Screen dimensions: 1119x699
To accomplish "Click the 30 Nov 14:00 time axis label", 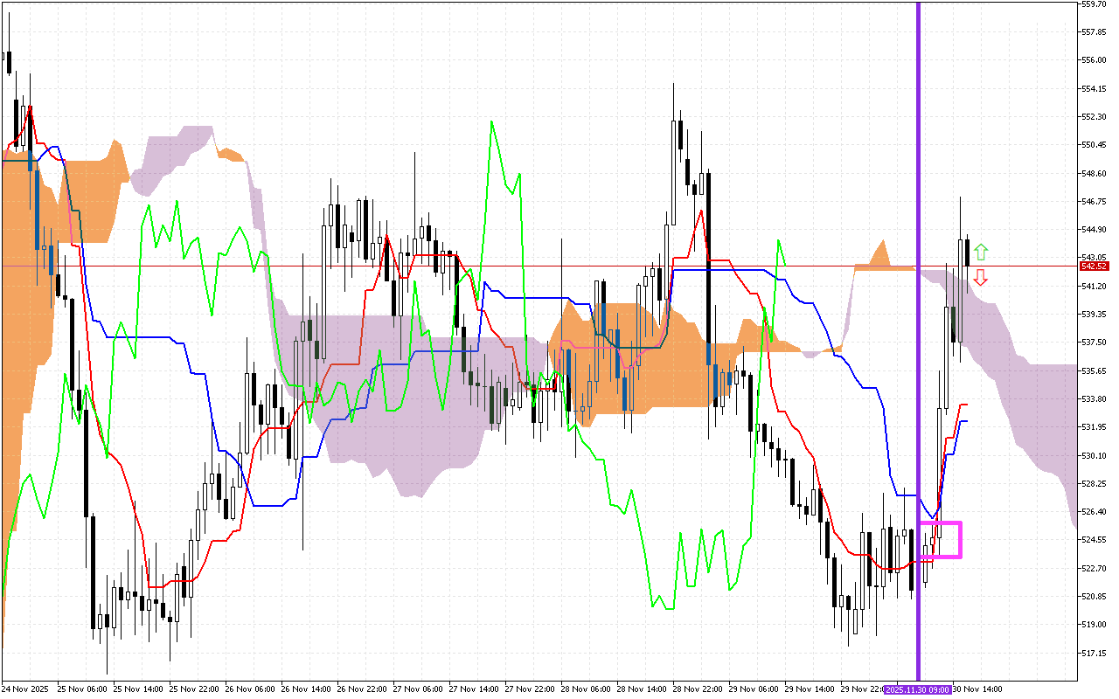I will tap(977, 689).
